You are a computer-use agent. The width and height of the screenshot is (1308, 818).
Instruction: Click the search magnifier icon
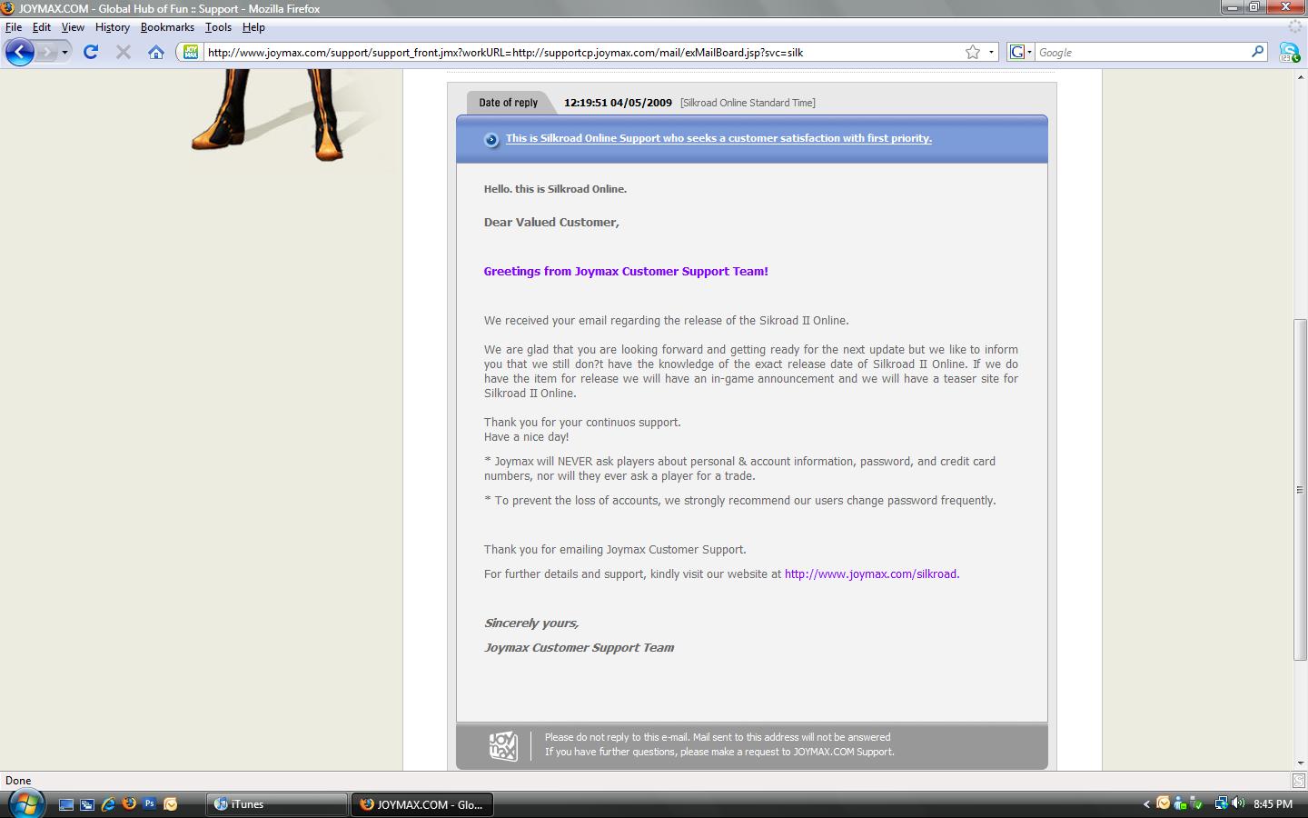click(x=1258, y=52)
